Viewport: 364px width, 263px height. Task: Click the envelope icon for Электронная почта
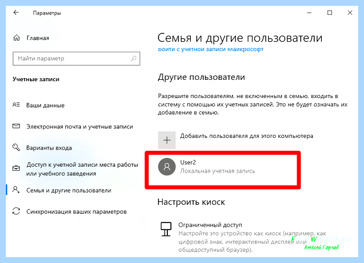16,126
